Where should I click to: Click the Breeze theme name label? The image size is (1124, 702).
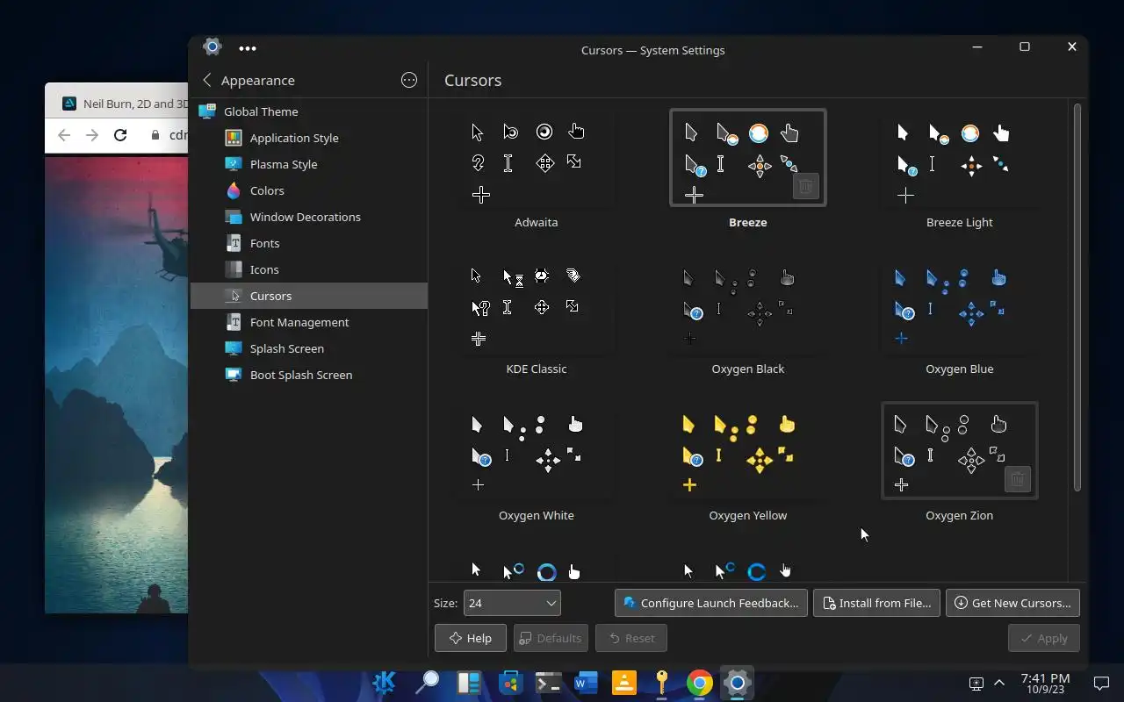tap(747, 222)
